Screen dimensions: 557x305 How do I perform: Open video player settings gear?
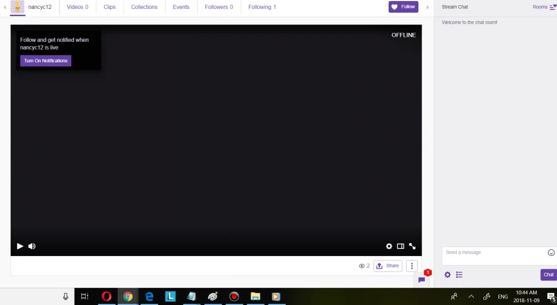(389, 246)
